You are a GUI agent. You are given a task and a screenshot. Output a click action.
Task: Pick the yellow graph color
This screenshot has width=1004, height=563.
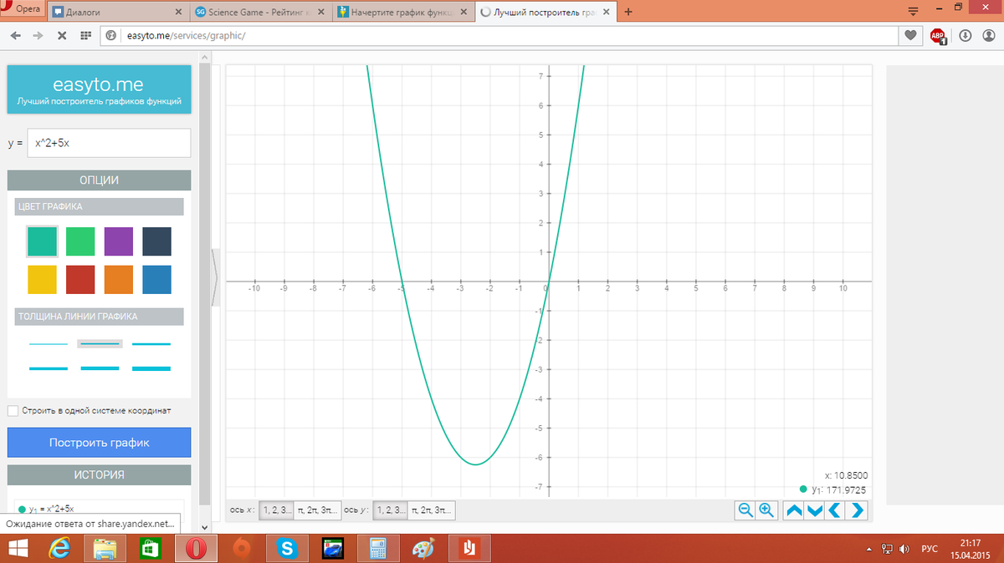pyautogui.click(x=42, y=280)
